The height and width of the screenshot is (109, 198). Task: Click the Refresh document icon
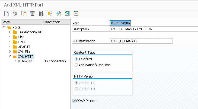(59, 14)
